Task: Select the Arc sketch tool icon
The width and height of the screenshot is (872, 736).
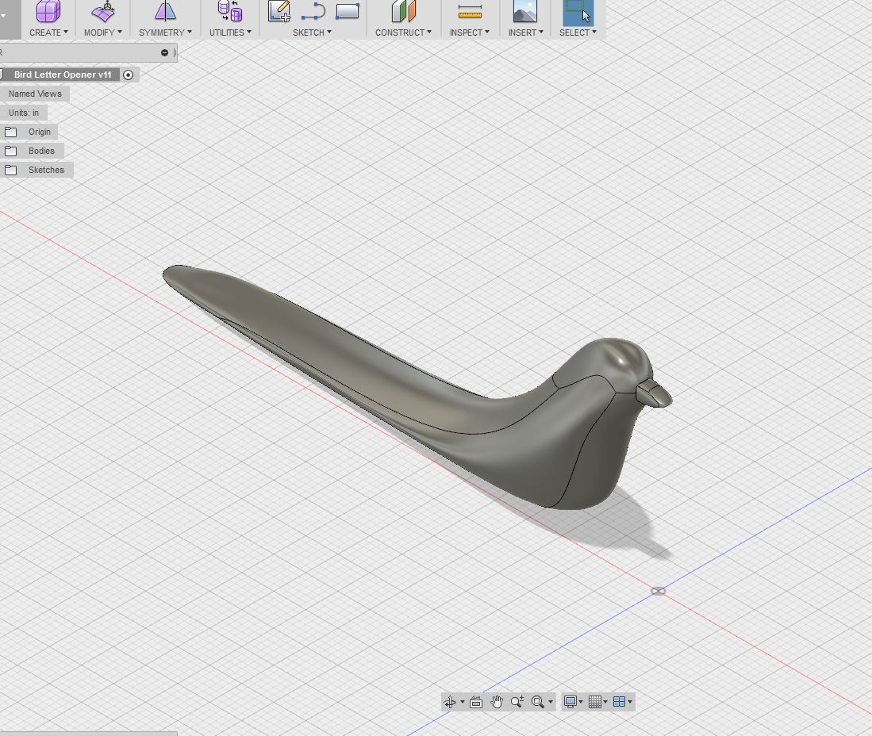Action: click(313, 12)
